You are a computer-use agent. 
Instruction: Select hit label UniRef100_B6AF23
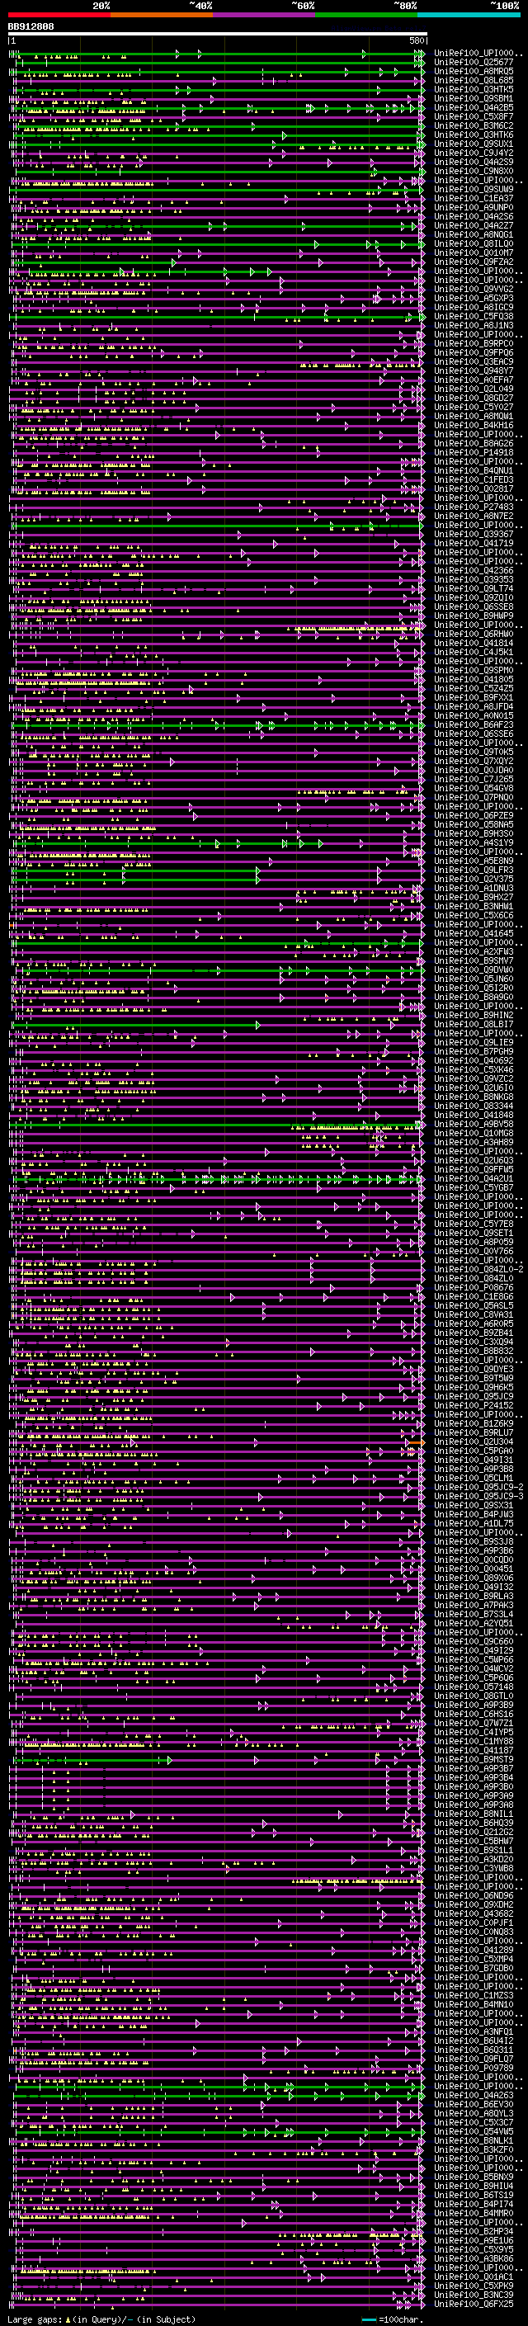(x=474, y=725)
